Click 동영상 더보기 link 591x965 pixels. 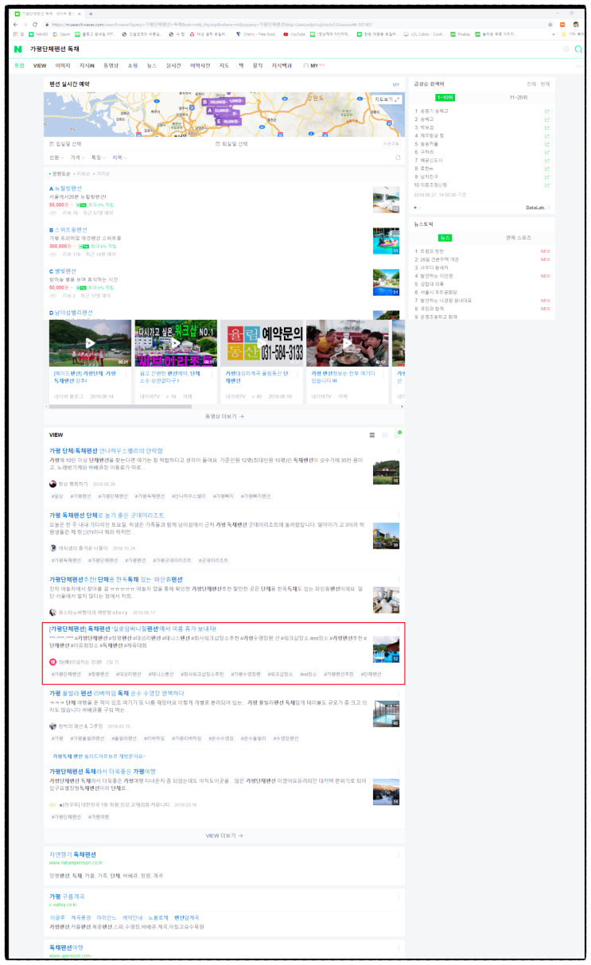pyautogui.click(x=224, y=415)
